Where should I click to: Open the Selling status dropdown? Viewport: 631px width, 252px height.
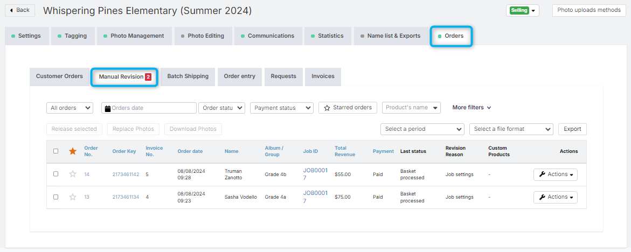[x=522, y=10]
